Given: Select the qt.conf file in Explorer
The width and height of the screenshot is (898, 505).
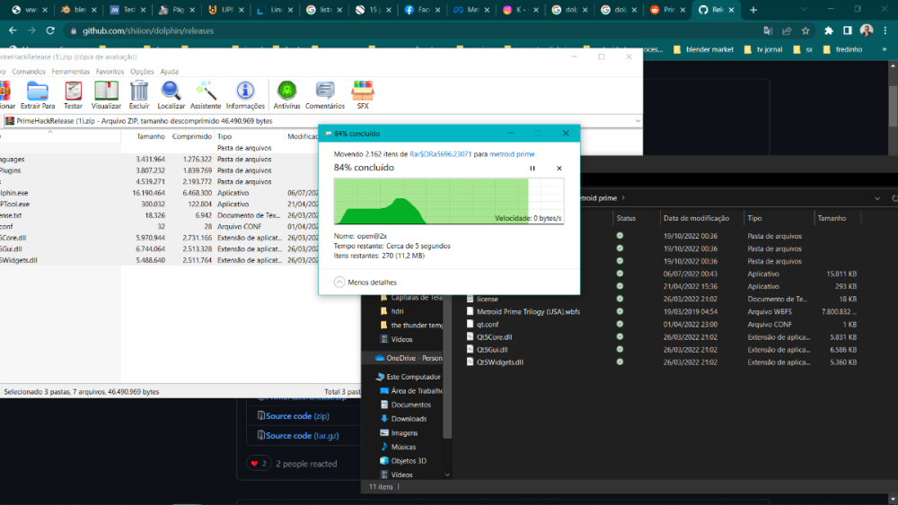Looking at the screenshot, I should pyautogui.click(x=488, y=325).
